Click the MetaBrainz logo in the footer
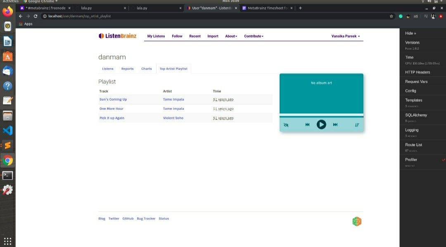Image resolution: width=446 pixels, height=247 pixels. (357, 221)
